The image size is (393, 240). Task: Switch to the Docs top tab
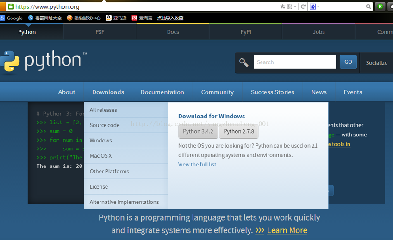pyautogui.click(x=173, y=32)
